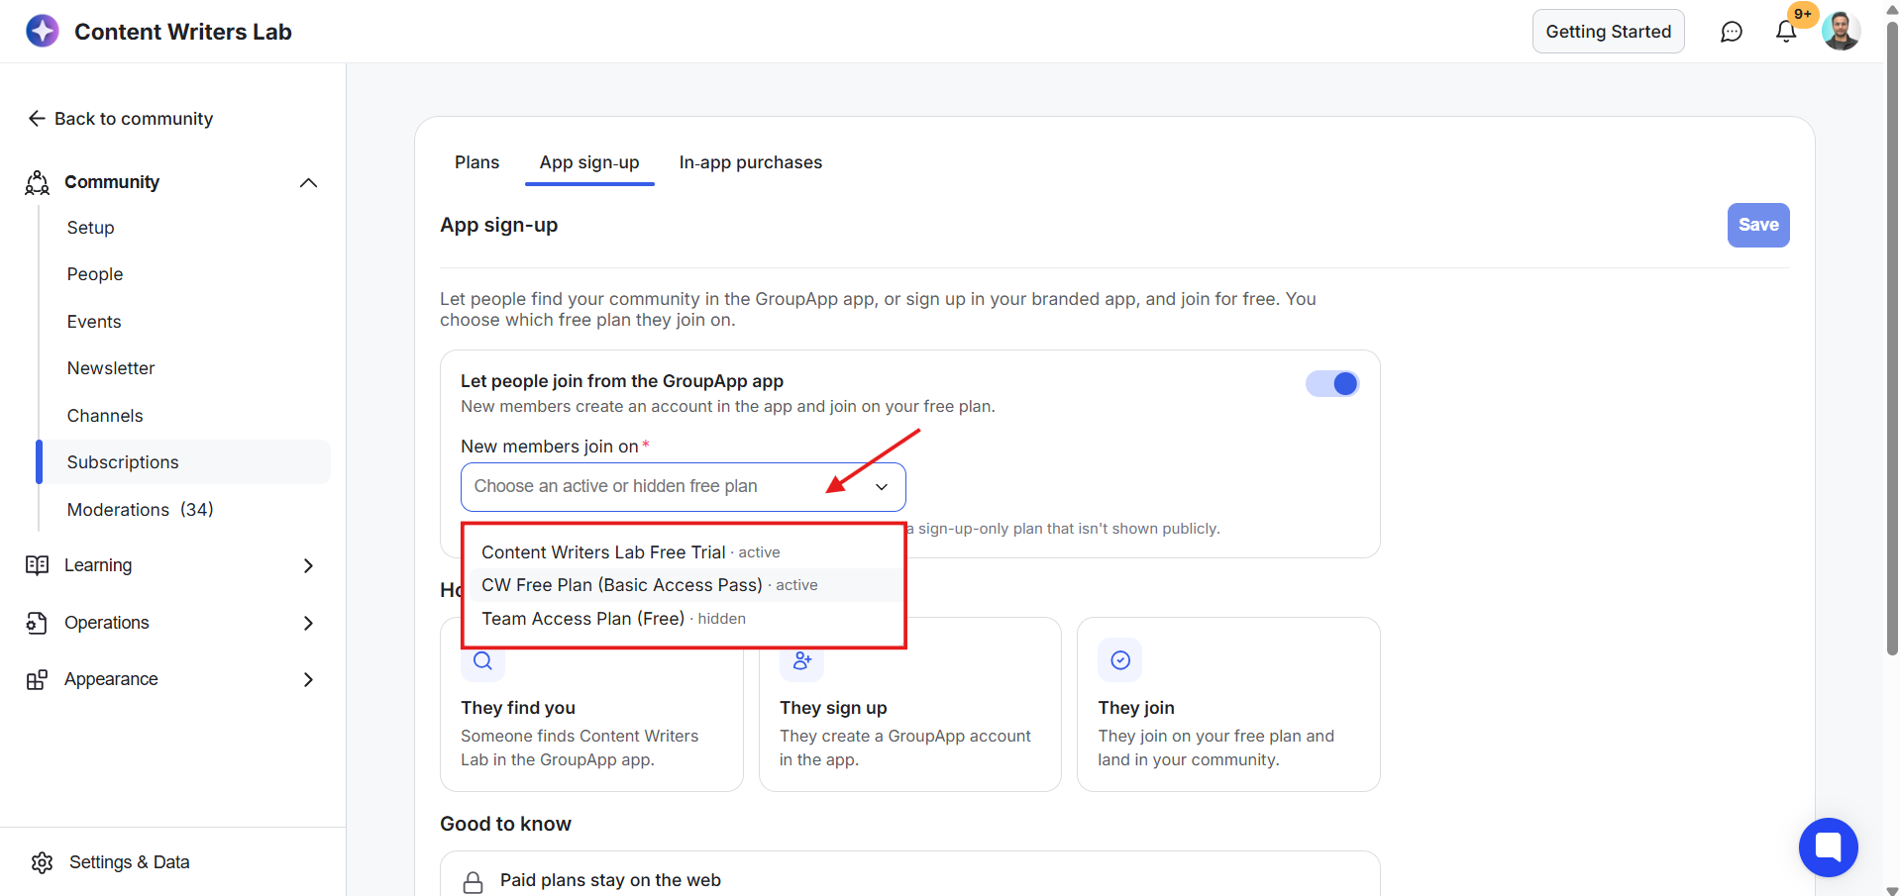Click the Appearance icon in sidebar
The height and width of the screenshot is (896, 1900).
click(x=38, y=679)
